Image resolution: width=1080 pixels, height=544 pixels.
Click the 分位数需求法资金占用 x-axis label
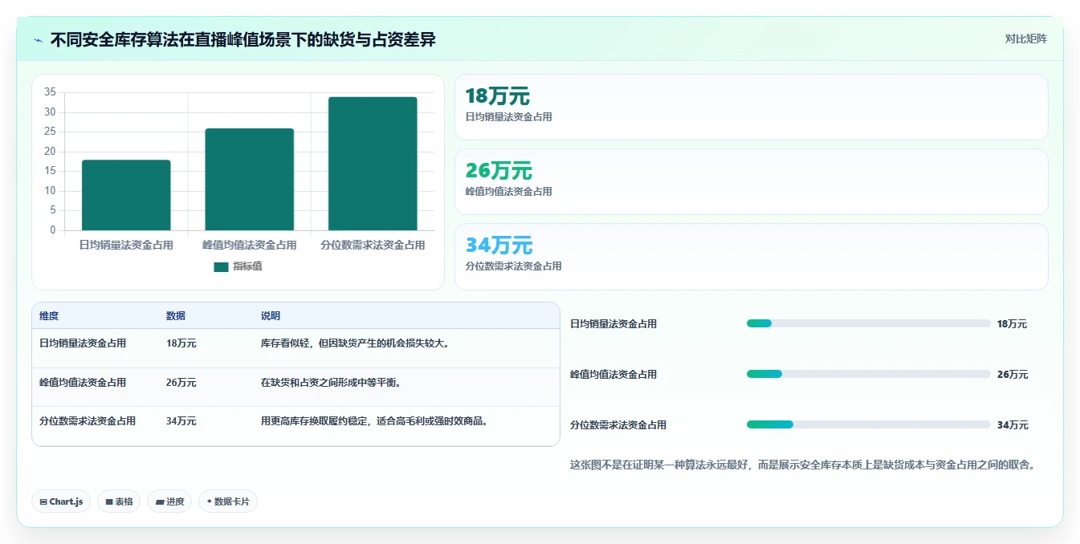(373, 245)
